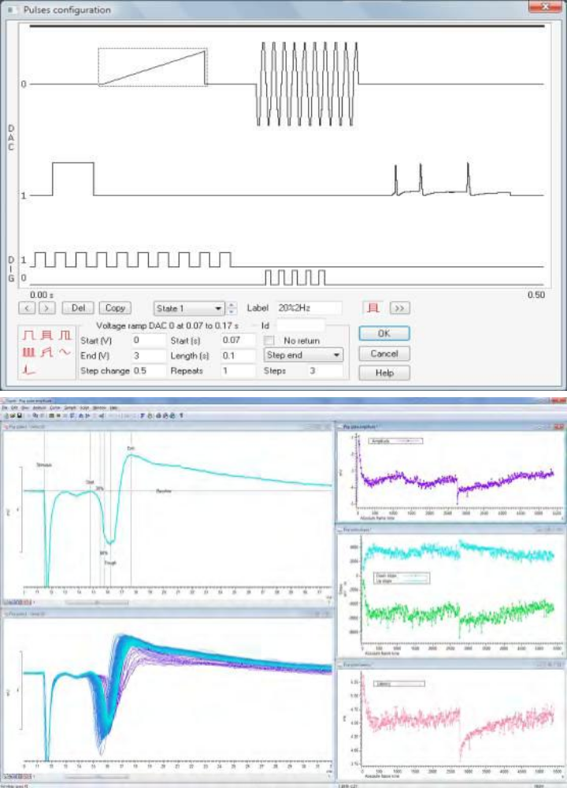The width and height of the screenshot is (567, 788).
Task: Click the State spinner arrows
Action: pos(231,308)
